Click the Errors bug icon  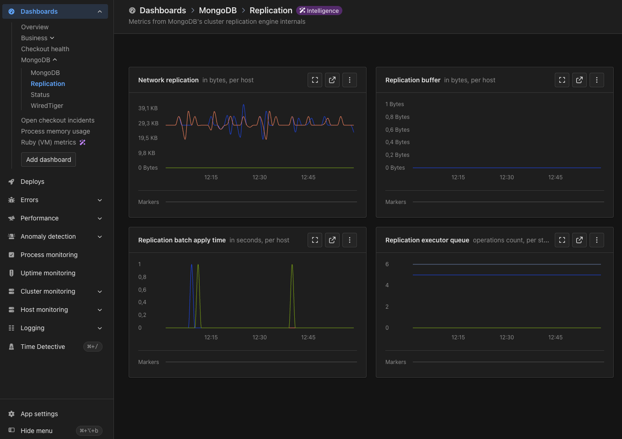(x=11, y=200)
